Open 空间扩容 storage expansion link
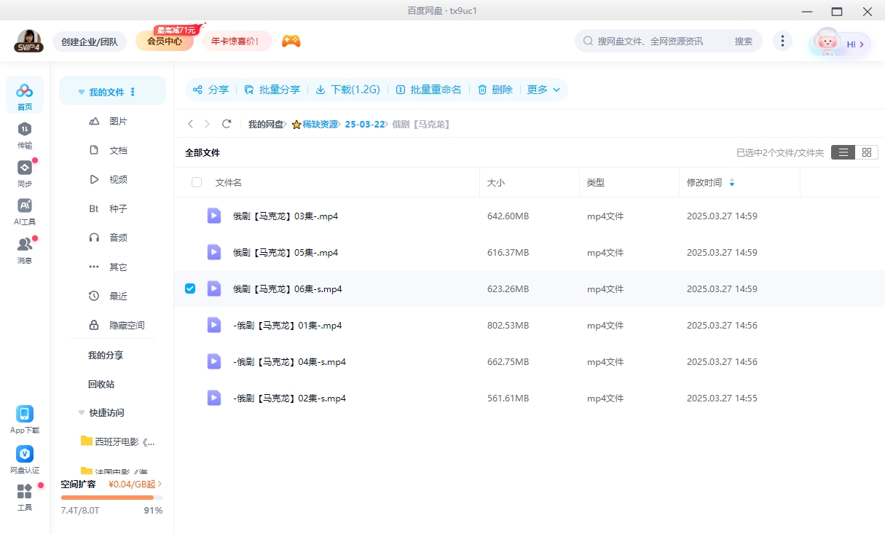Screen dimensions: 885x534 pyautogui.click(x=80, y=484)
